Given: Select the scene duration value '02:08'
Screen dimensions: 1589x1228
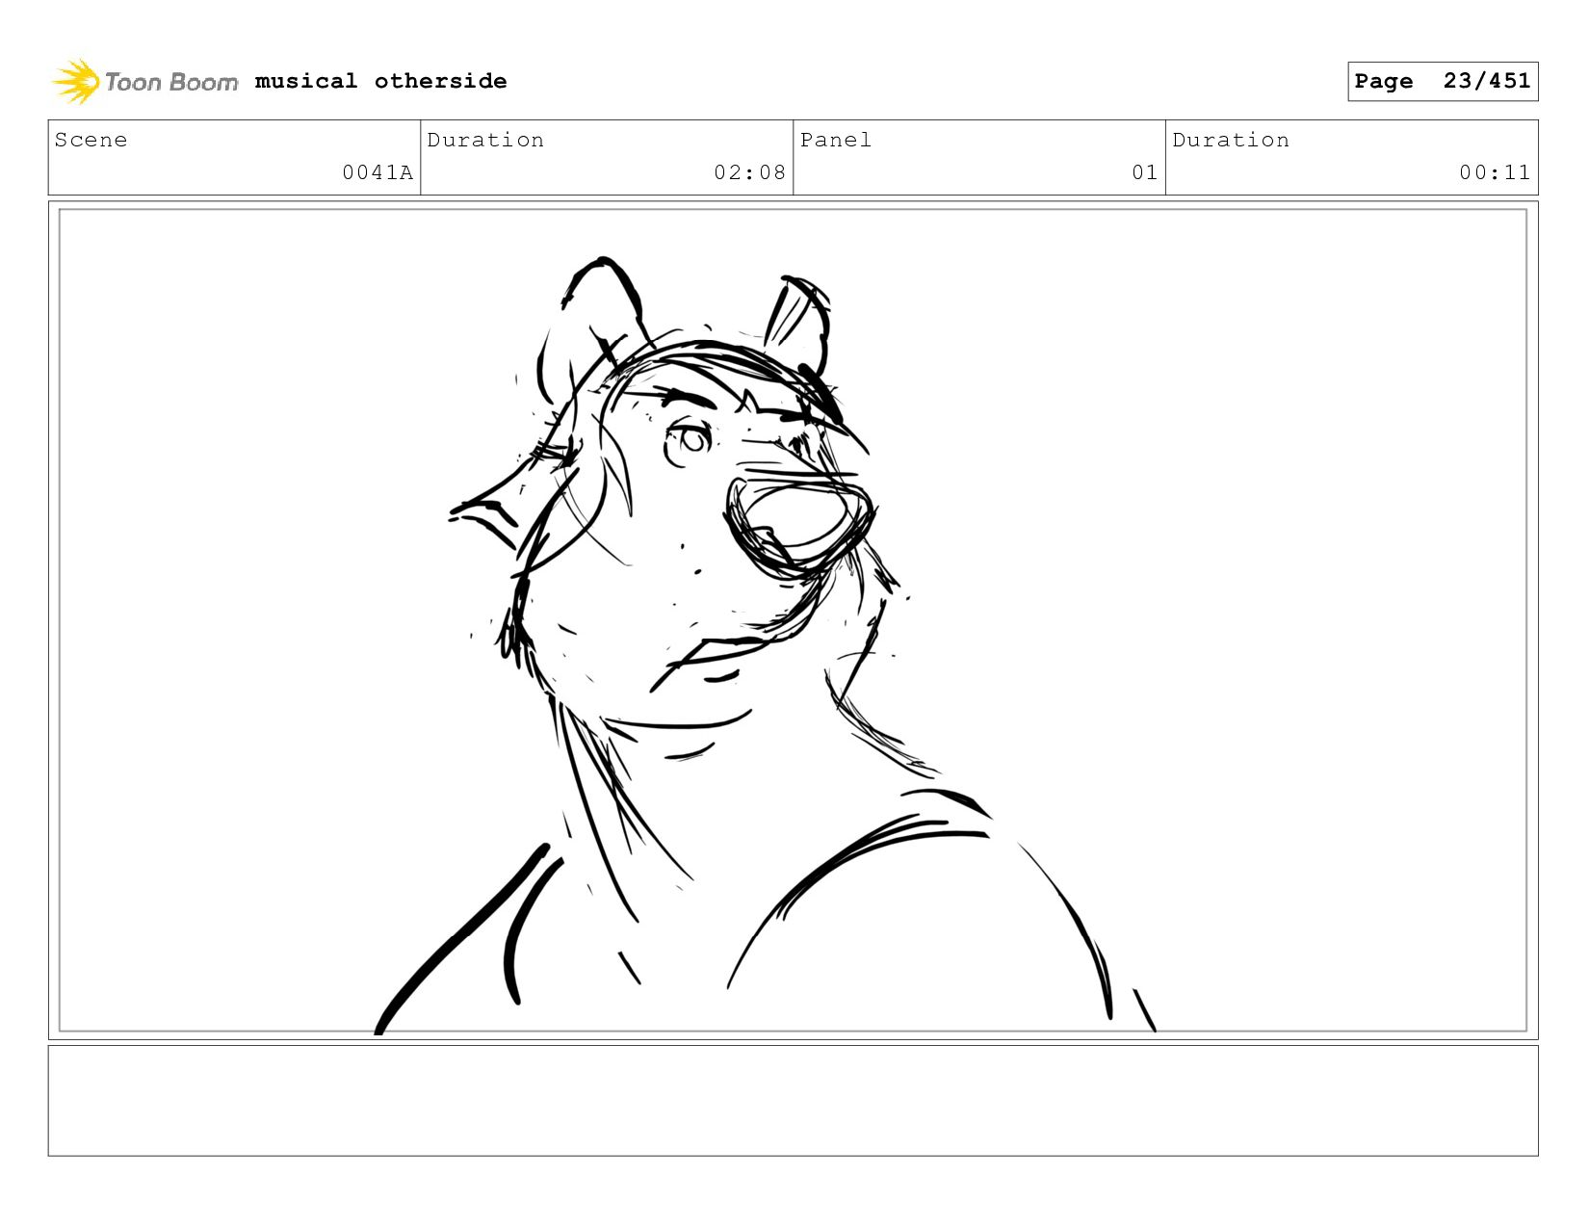Looking at the screenshot, I should pos(749,172).
